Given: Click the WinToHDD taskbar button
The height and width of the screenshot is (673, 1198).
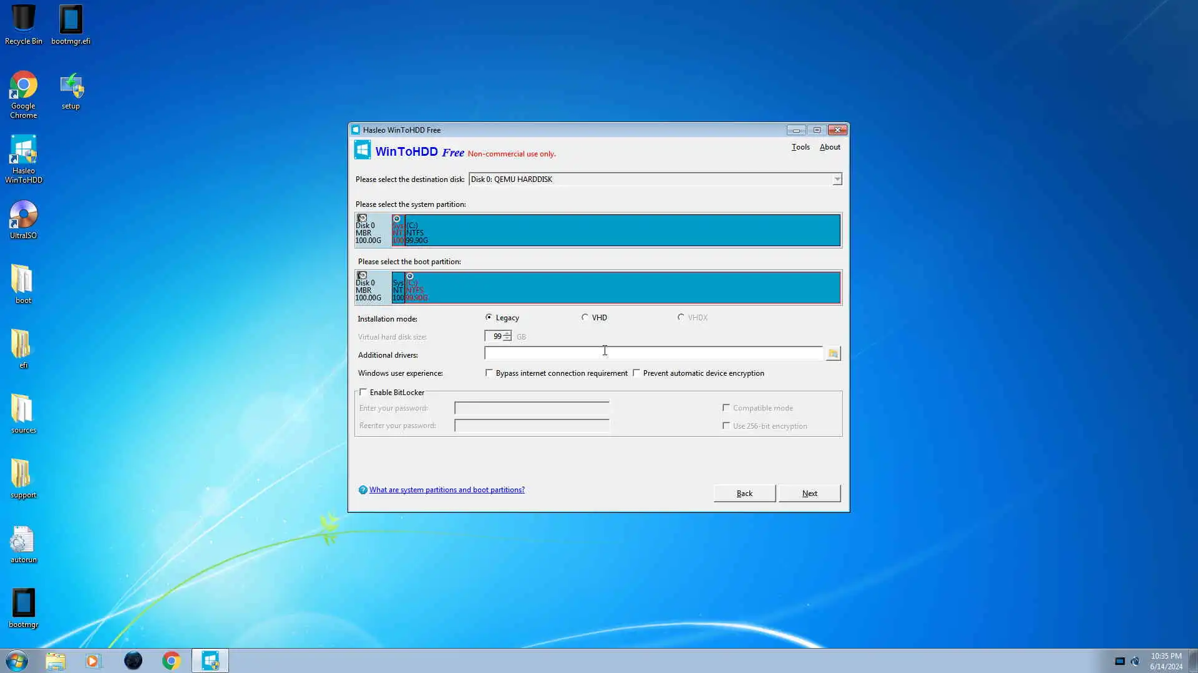Looking at the screenshot, I should [210, 661].
